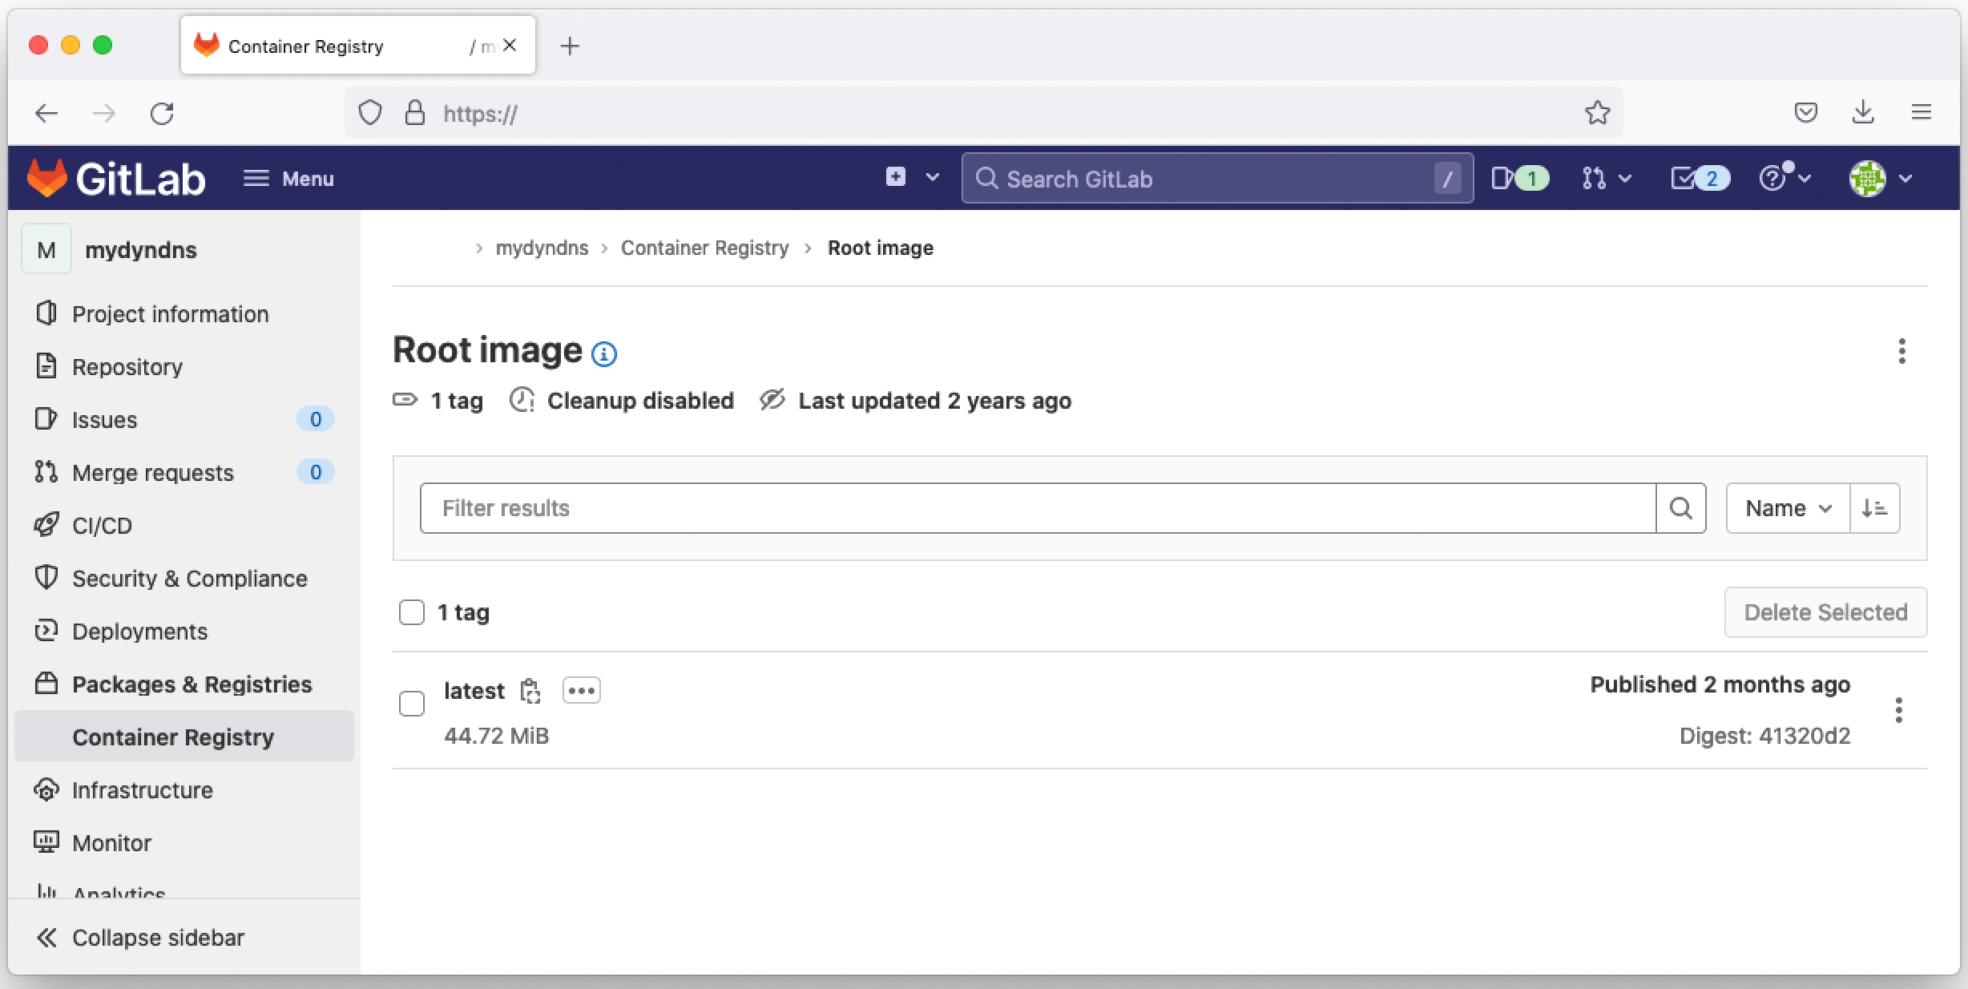Toggle sort direction icon next to Name

(x=1874, y=508)
